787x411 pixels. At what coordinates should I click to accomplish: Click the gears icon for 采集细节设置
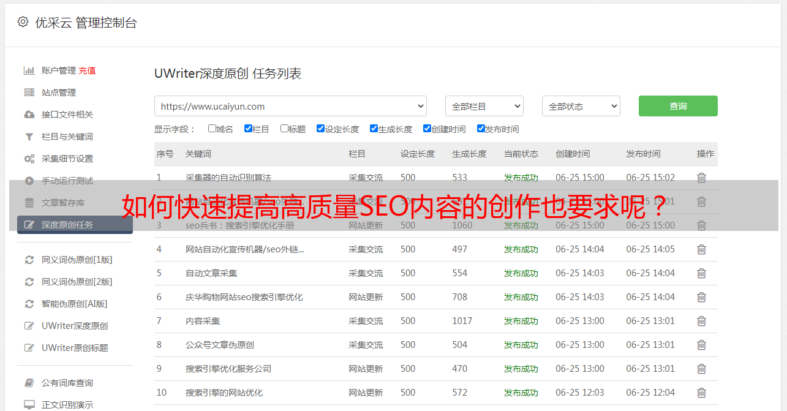[29, 159]
